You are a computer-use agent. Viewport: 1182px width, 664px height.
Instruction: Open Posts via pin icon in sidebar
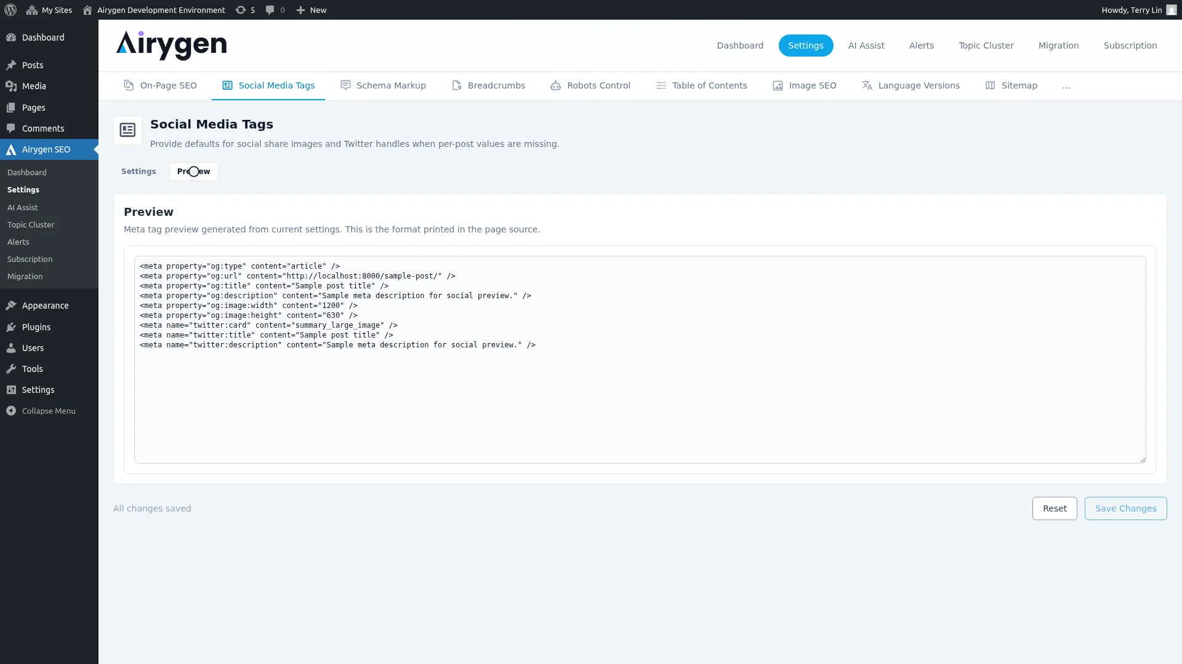coord(11,65)
